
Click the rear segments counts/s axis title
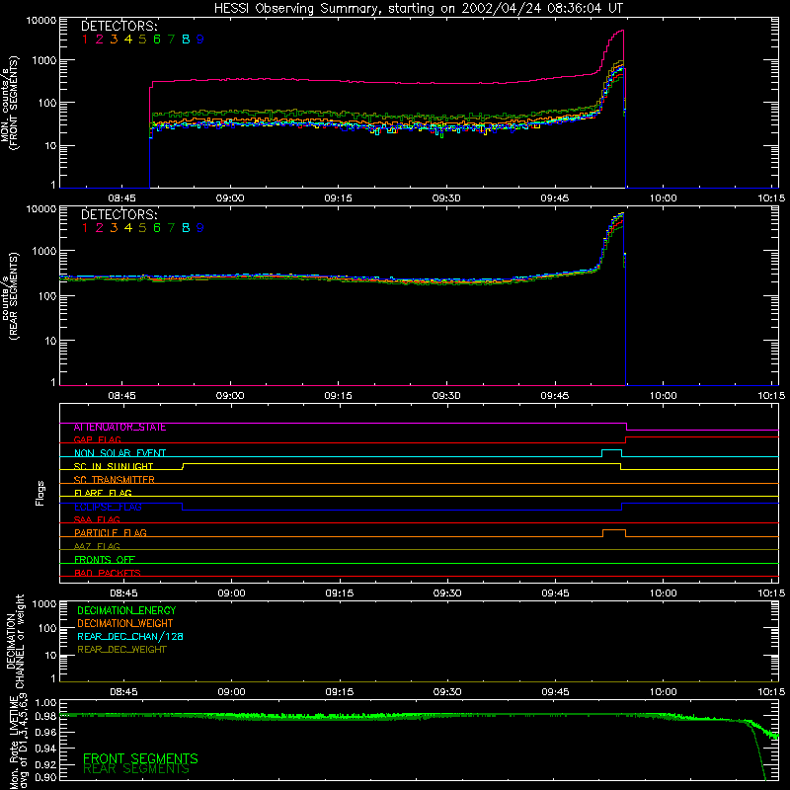(x=10, y=295)
